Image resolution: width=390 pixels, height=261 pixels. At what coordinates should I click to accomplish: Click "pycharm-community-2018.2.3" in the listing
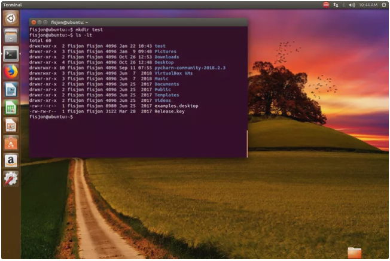click(x=190, y=68)
